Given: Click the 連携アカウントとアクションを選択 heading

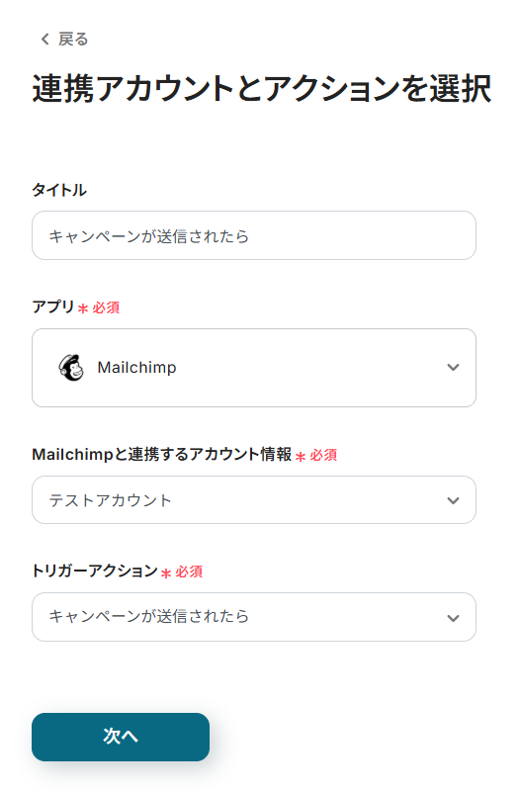Looking at the screenshot, I should (x=262, y=88).
